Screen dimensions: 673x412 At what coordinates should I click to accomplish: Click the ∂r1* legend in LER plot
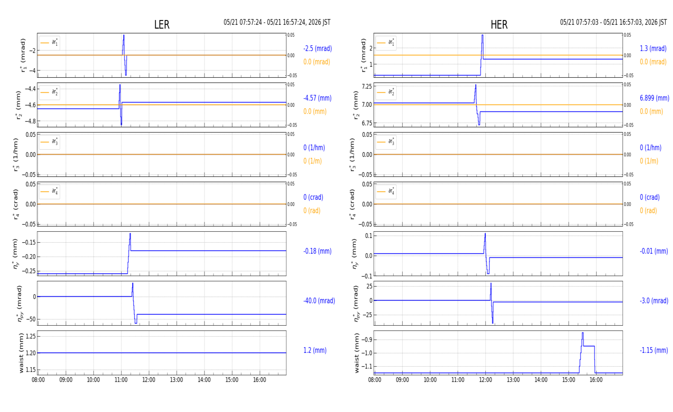click(x=50, y=42)
